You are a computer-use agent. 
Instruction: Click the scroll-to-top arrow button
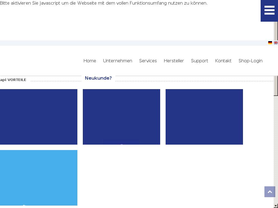click(270, 192)
